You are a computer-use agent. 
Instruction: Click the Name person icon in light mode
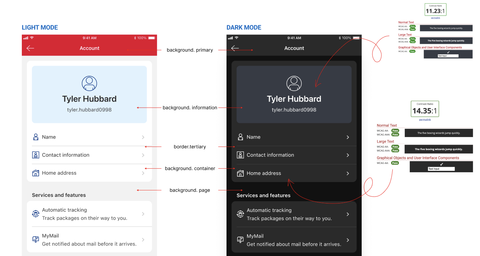36,137
